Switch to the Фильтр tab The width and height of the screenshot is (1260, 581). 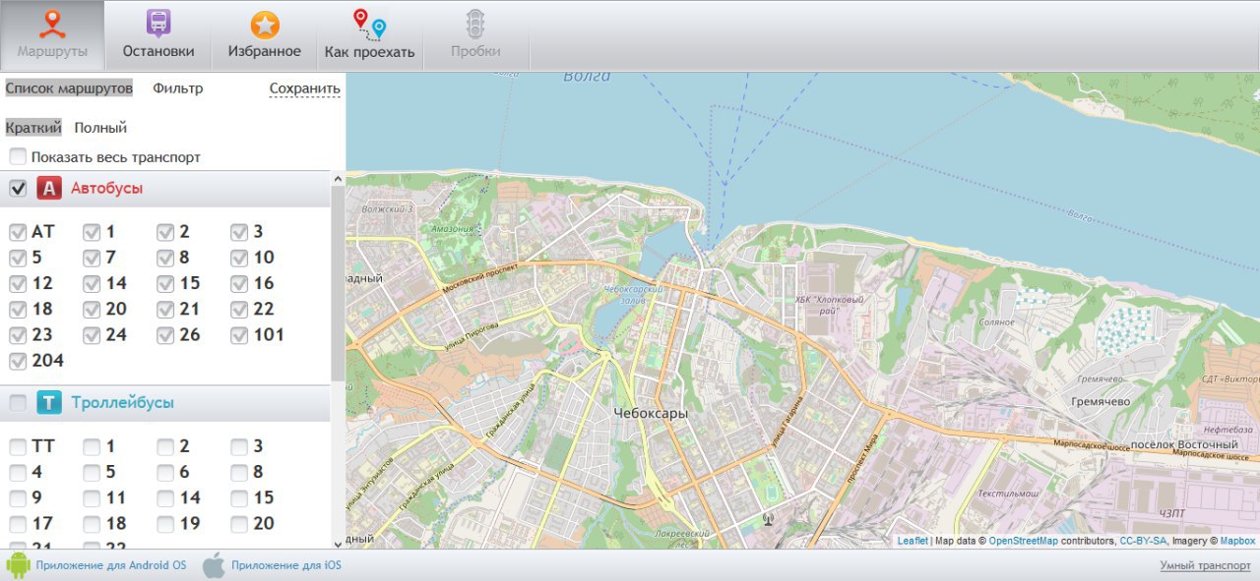pos(177,88)
